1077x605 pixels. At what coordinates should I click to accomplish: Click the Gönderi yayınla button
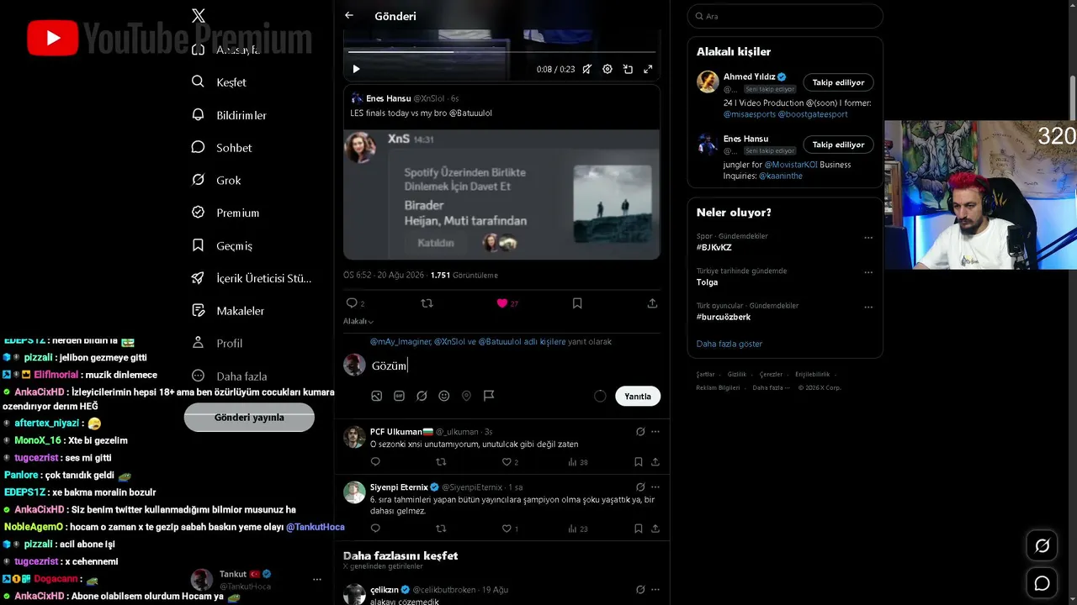pos(249,418)
